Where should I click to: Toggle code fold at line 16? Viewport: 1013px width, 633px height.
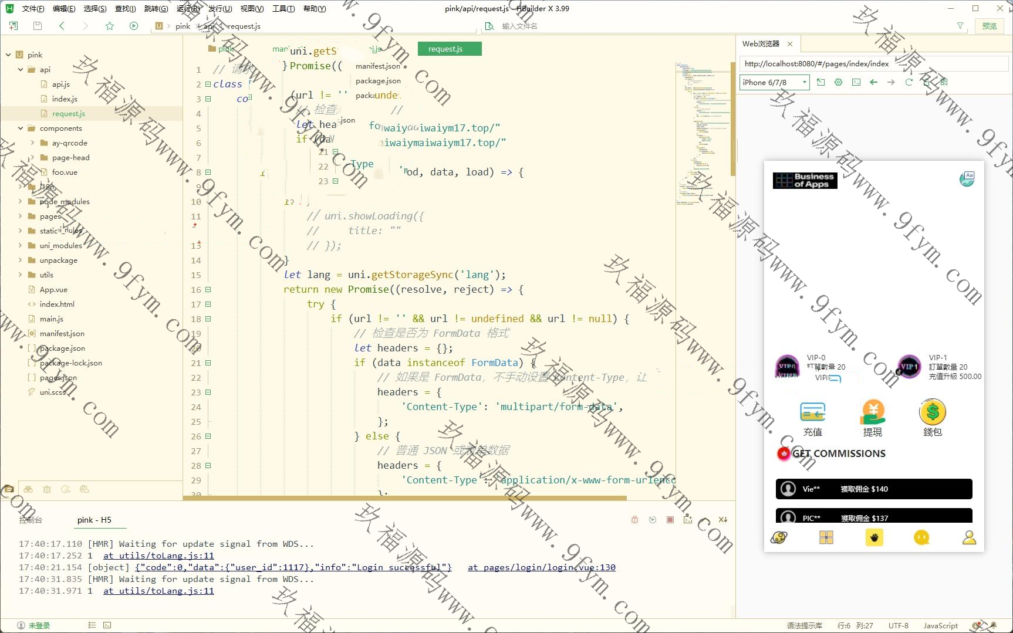[x=208, y=290]
